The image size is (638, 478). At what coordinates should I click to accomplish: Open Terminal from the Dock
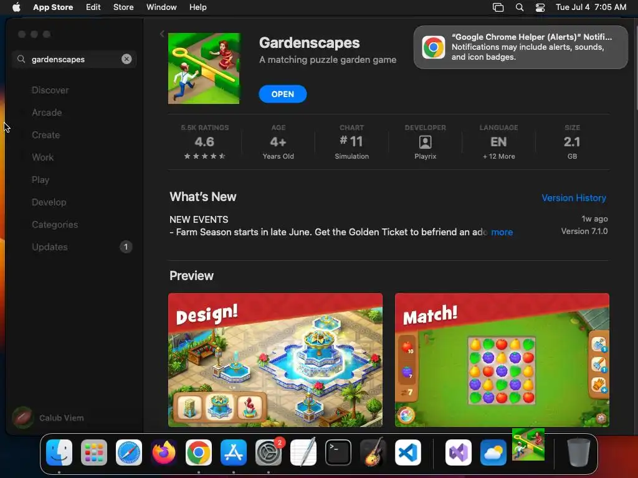pos(338,452)
